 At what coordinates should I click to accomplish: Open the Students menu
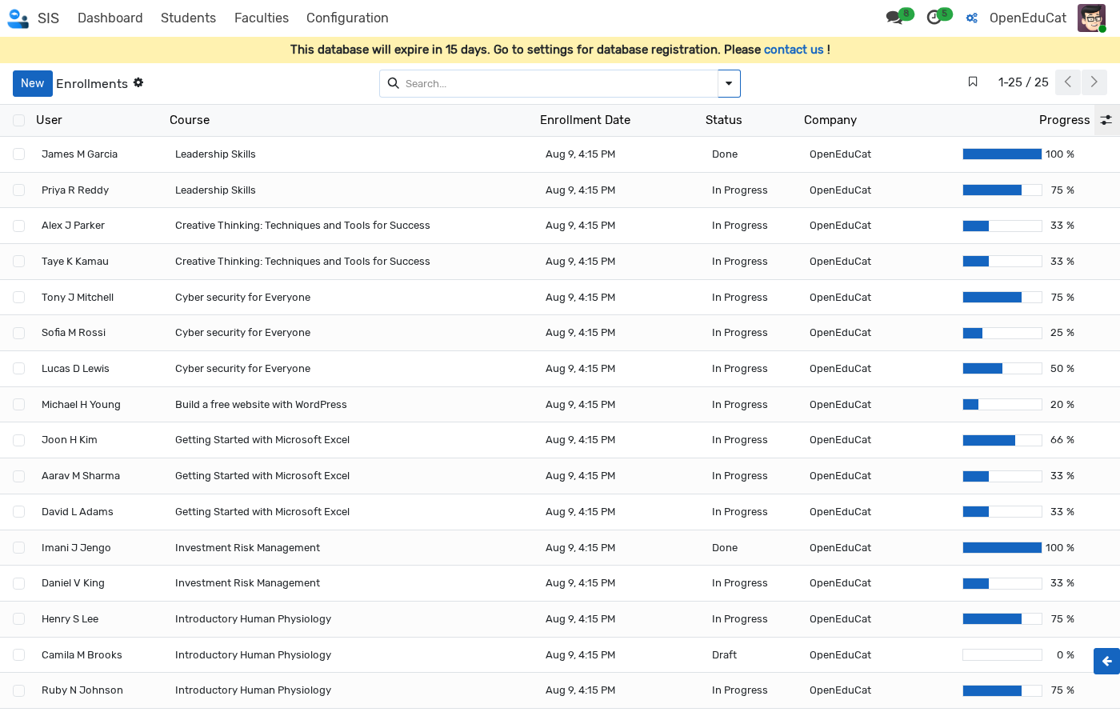pyautogui.click(x=188, y=18)
